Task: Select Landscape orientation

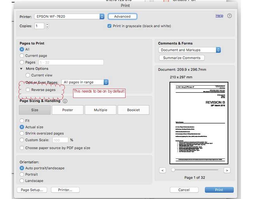Action: (22, 181)
